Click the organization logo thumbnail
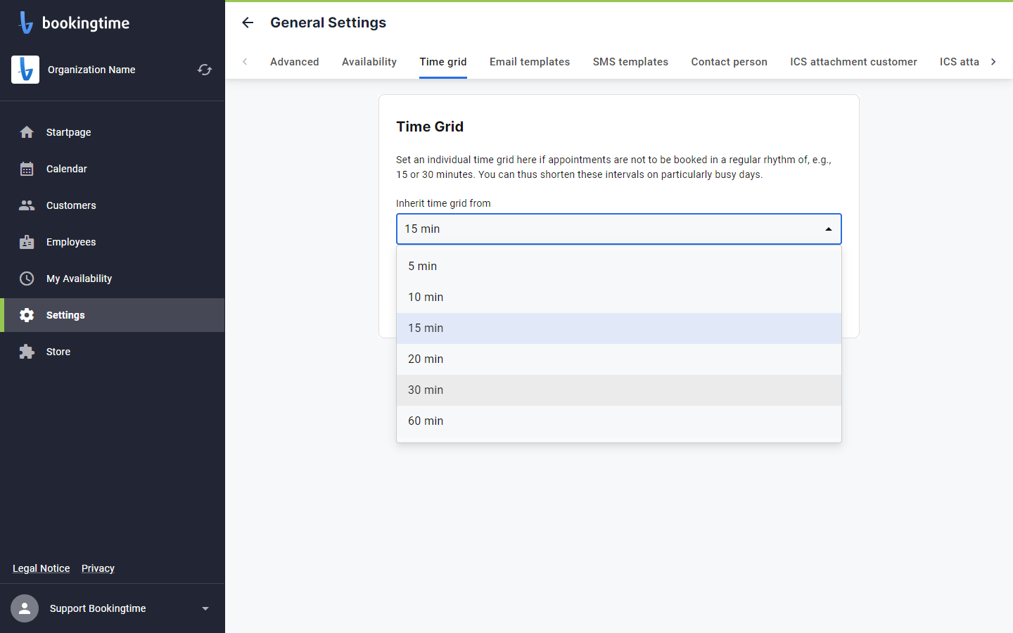The width and height of the screenshot is (1013, 633). click(25, 70)
